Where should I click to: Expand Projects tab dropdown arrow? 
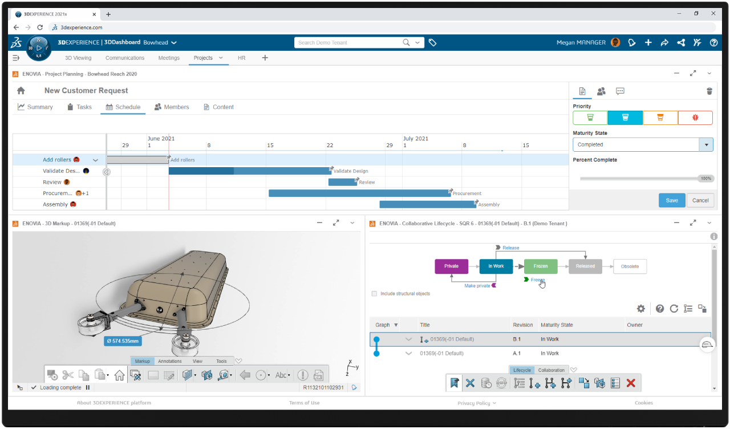click(x=221, y=58)
